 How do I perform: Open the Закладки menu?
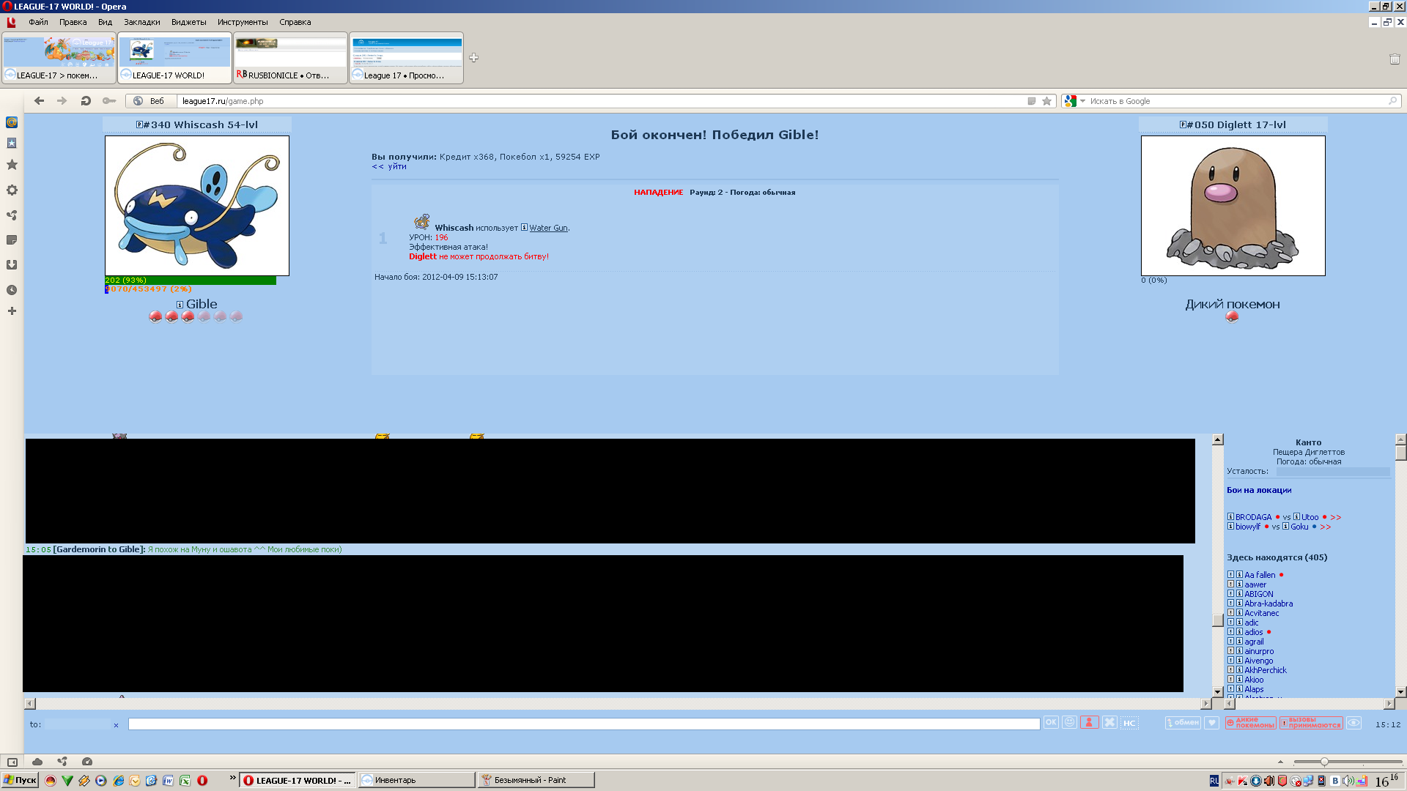(141, 22)
